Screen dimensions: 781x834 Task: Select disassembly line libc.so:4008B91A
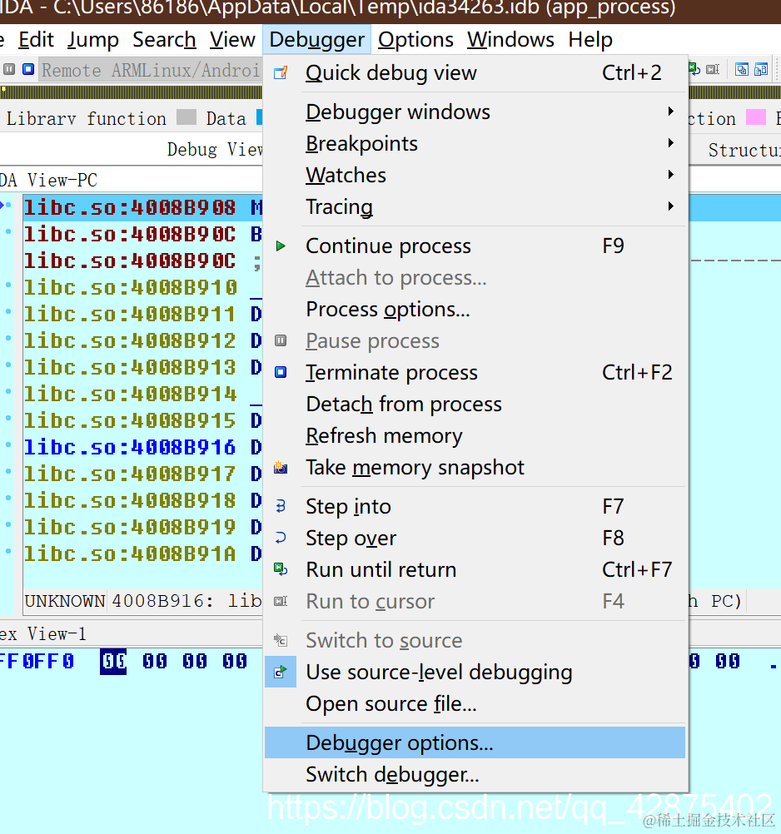(x=130, y=554)
